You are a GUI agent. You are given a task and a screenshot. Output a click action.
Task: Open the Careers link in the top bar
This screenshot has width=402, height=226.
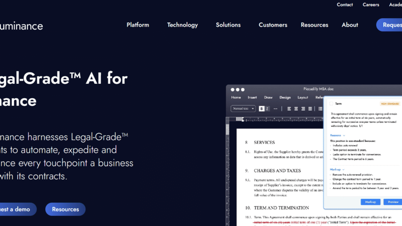tap(371, 5)
